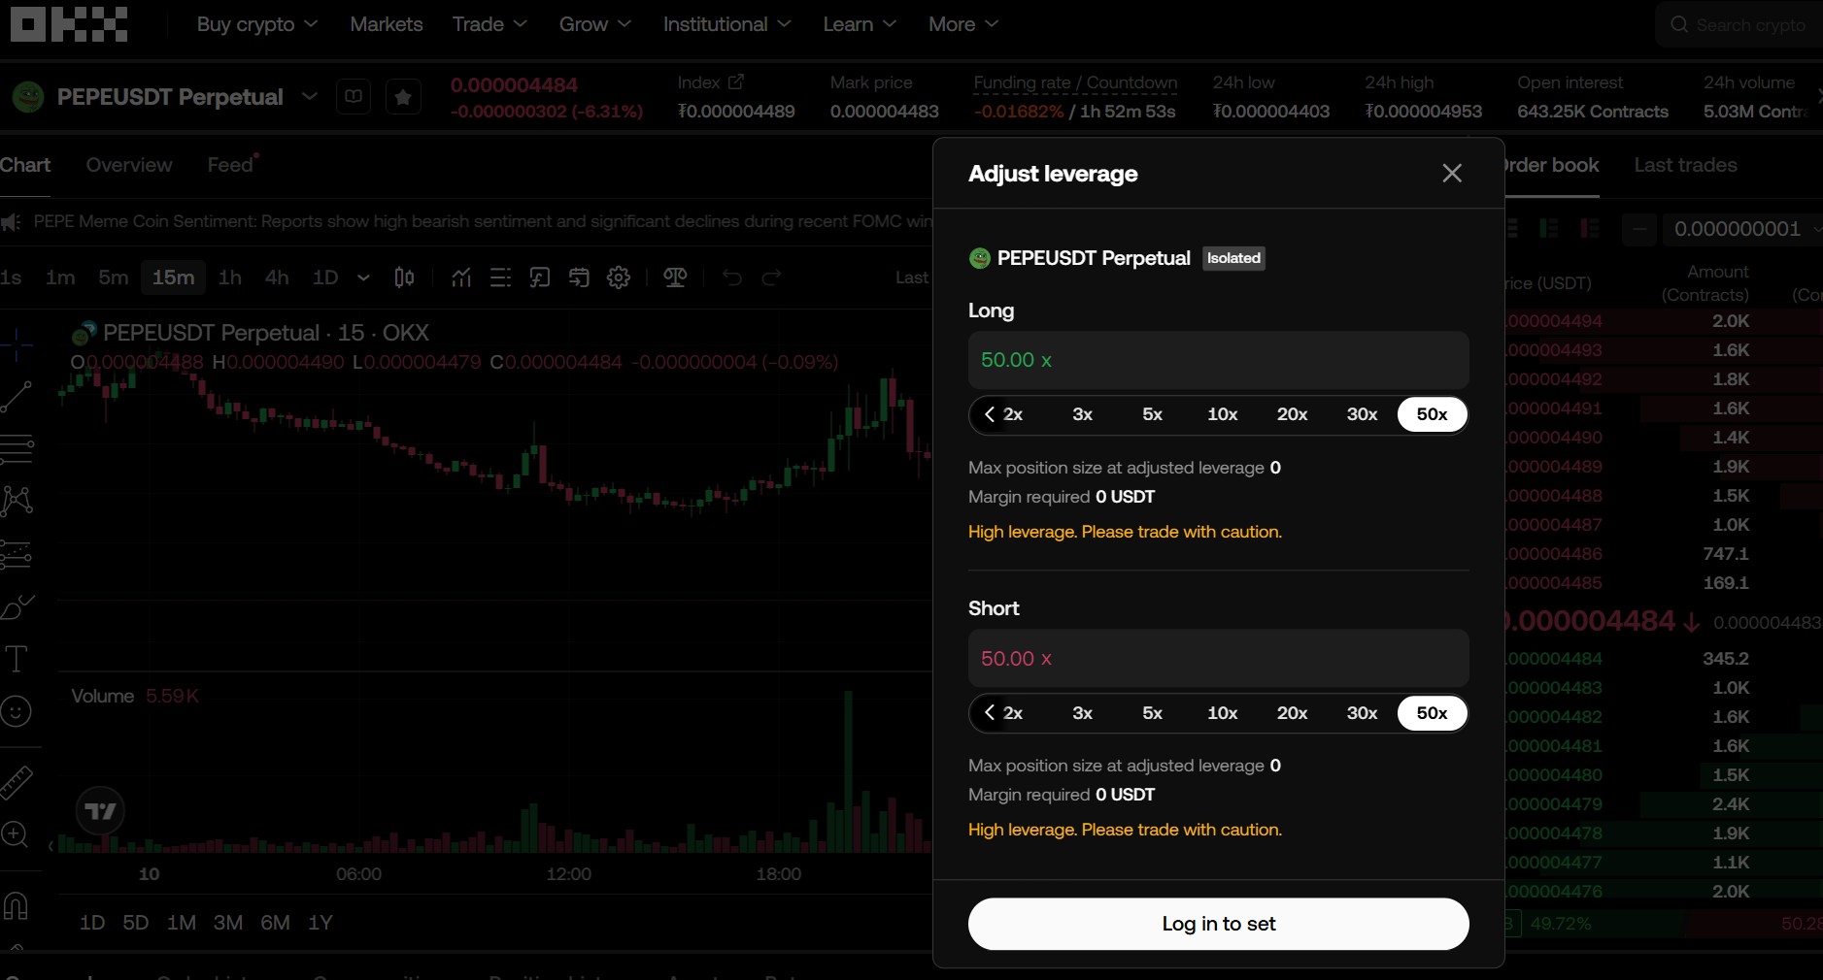Open the emoji sticker tool
Screen dimensions: 1823x980
tap(17, 711)
